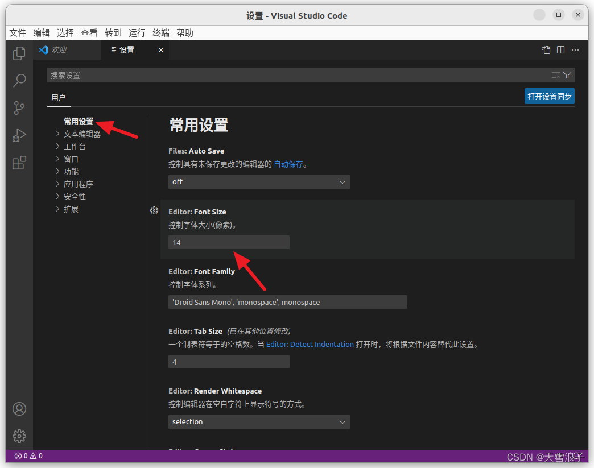Open the 运行 menu
Viewport: 594px width, 468px height.
point(137,33)
